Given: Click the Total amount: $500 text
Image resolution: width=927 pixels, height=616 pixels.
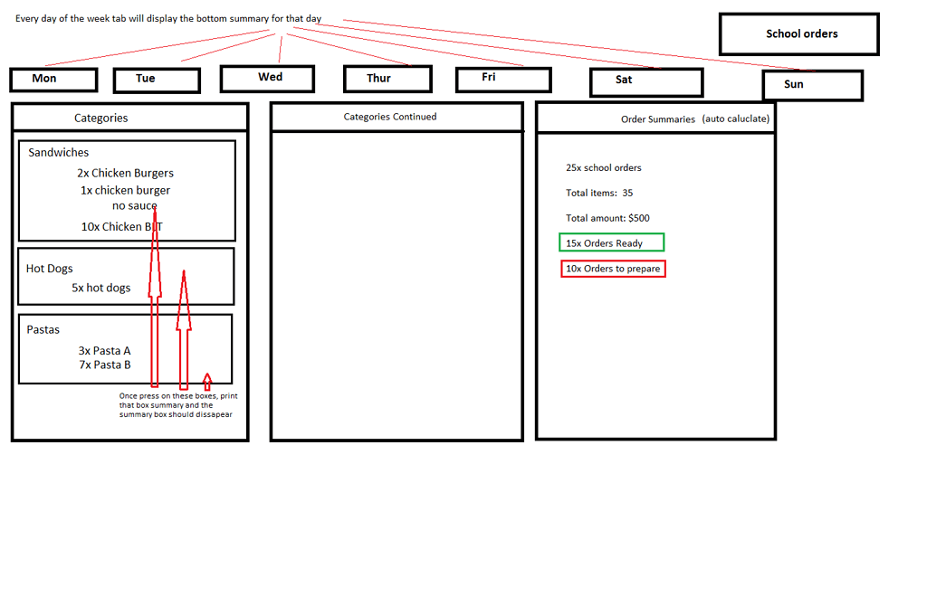Looking at the screenshot, I should pos(607,218).
